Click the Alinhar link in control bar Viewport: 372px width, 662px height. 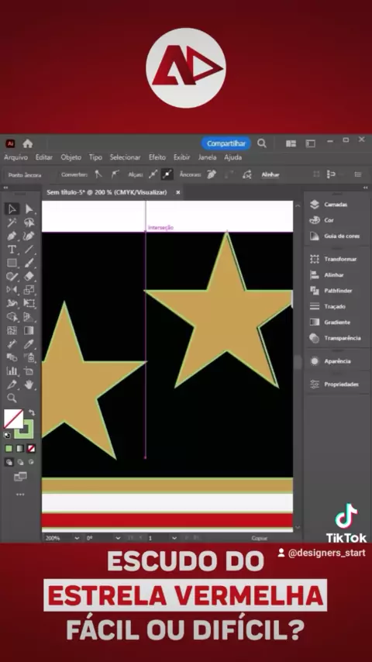[270, 174]
